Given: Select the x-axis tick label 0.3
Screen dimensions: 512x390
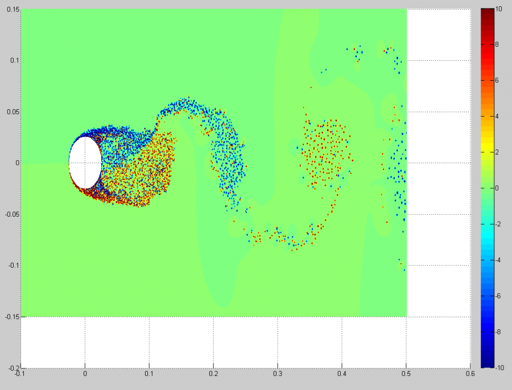Looking at the screenshot, I should pos(278,374).
